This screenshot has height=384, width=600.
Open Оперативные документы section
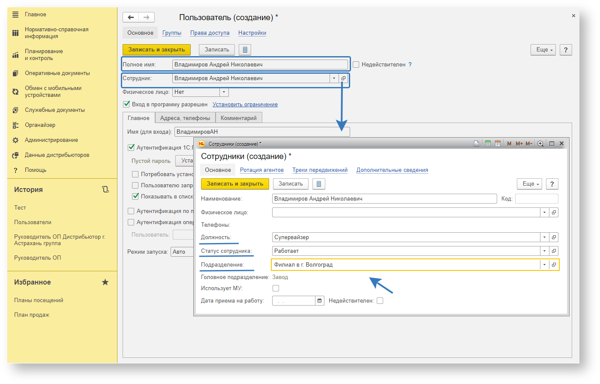point(57,73)
